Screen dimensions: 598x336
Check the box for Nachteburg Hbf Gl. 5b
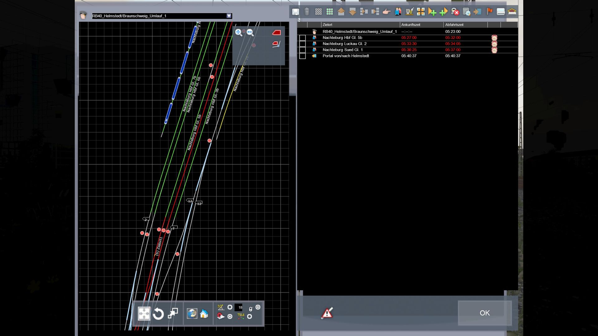pyautogui.click(x=302, y=38)
